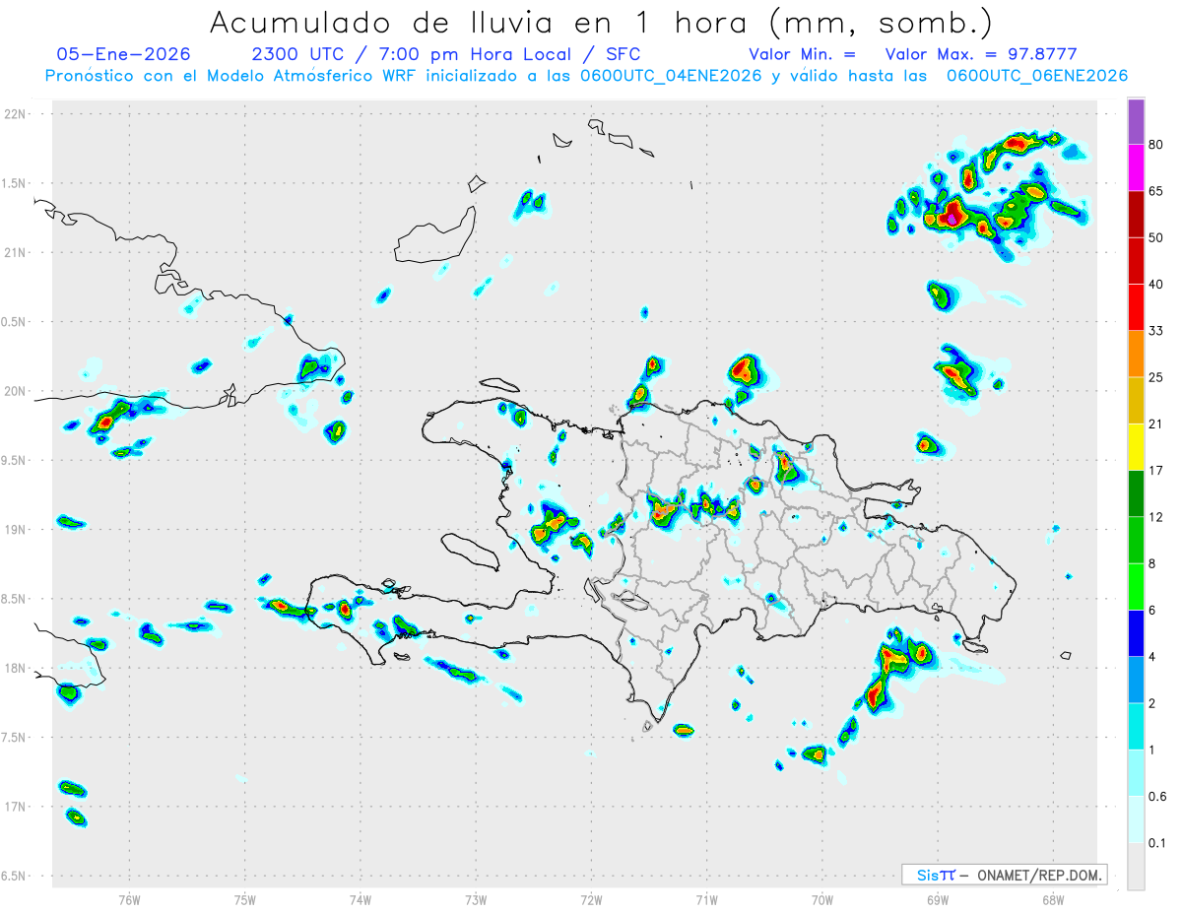Click the "76W" longitude label

pyautogui.click(x=129, y=899)
